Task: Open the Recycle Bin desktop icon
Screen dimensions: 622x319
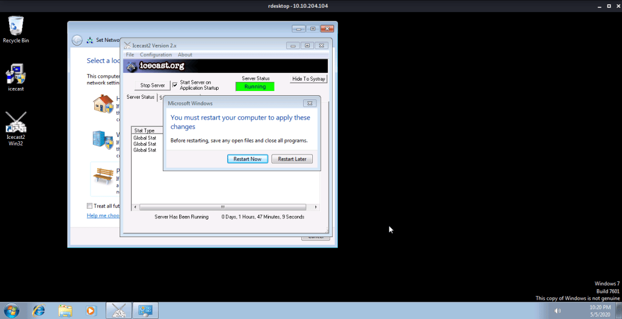Action: tap(16, 27)
